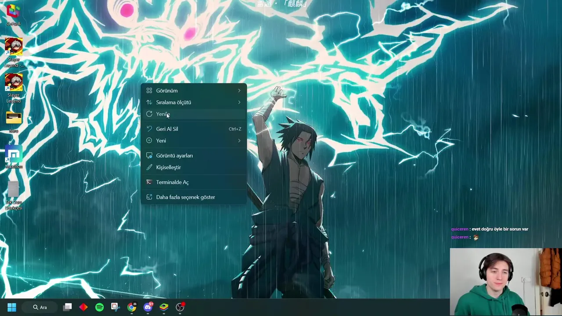Expand the Yeni submenu arrow

point(239,140)
